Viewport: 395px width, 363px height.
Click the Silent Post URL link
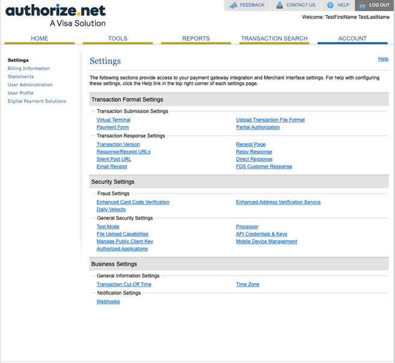tap(114, 159)
